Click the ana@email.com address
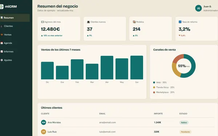This screenshot has height=136, width=218. pyautogui.click(x=108, y=123)
